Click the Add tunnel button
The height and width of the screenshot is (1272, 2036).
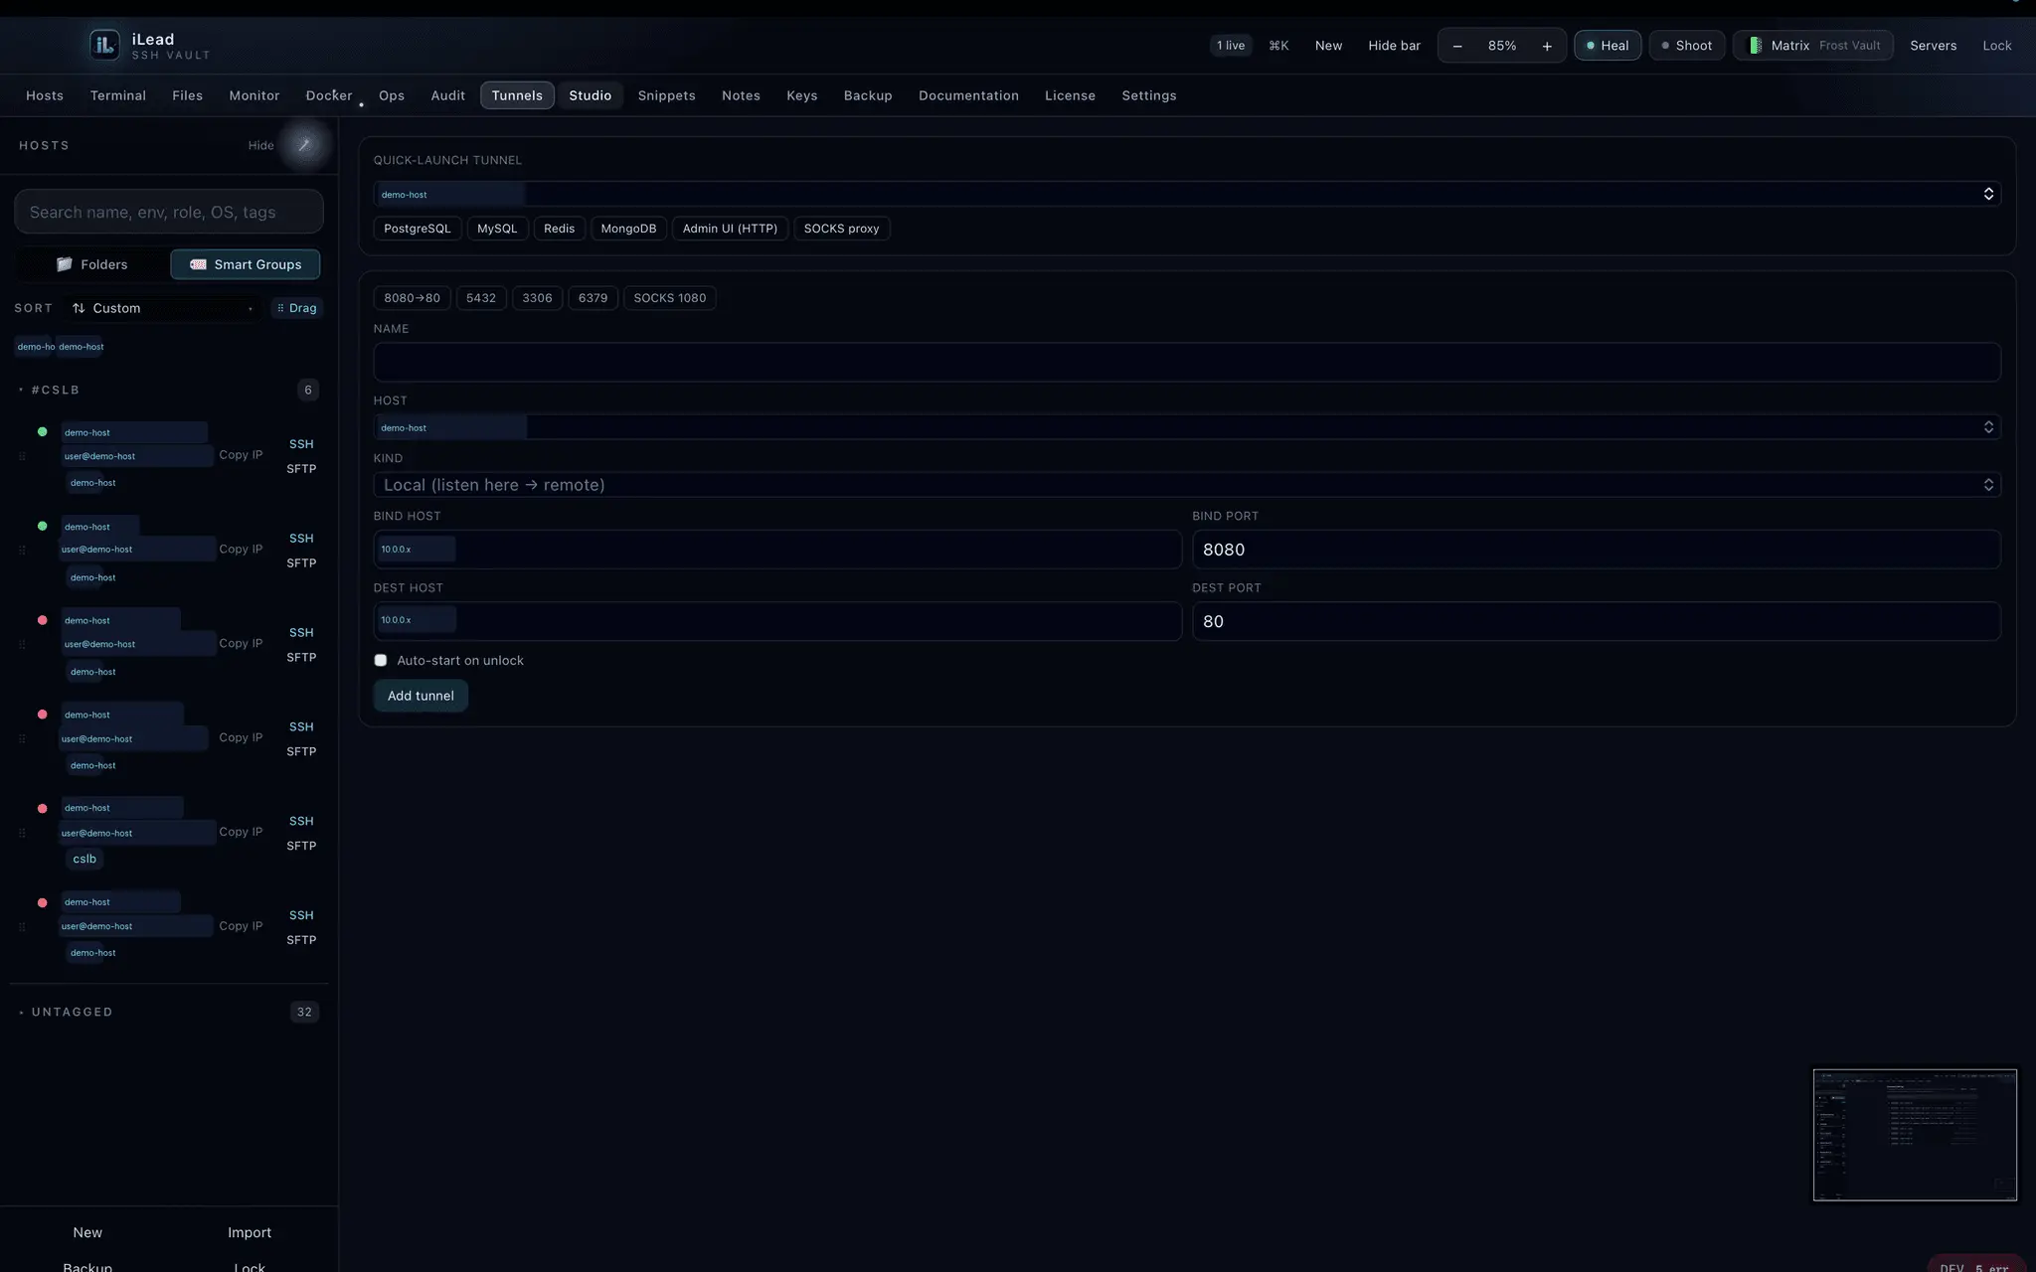421,696
